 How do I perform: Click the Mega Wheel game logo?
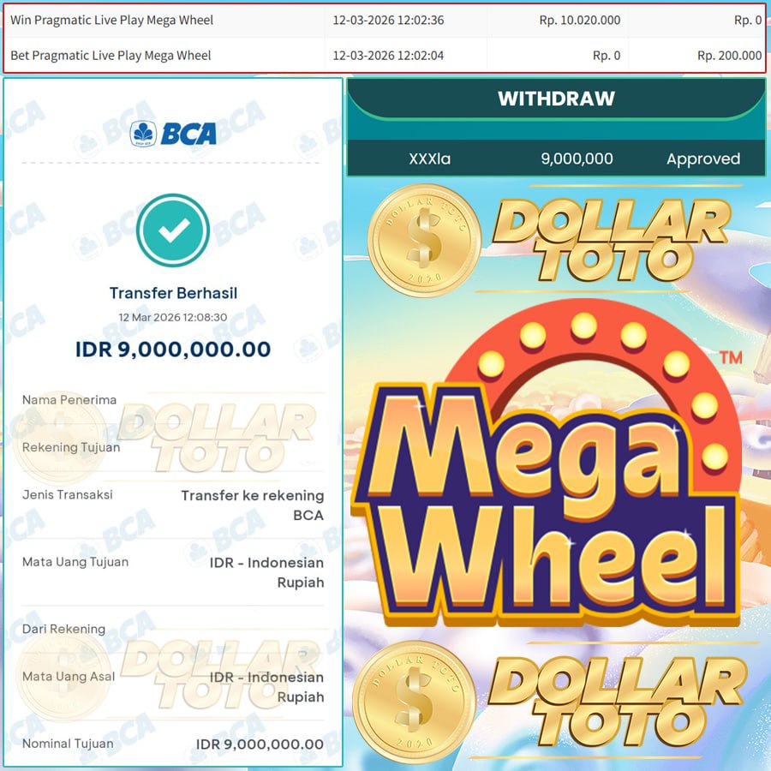[546, 464]
